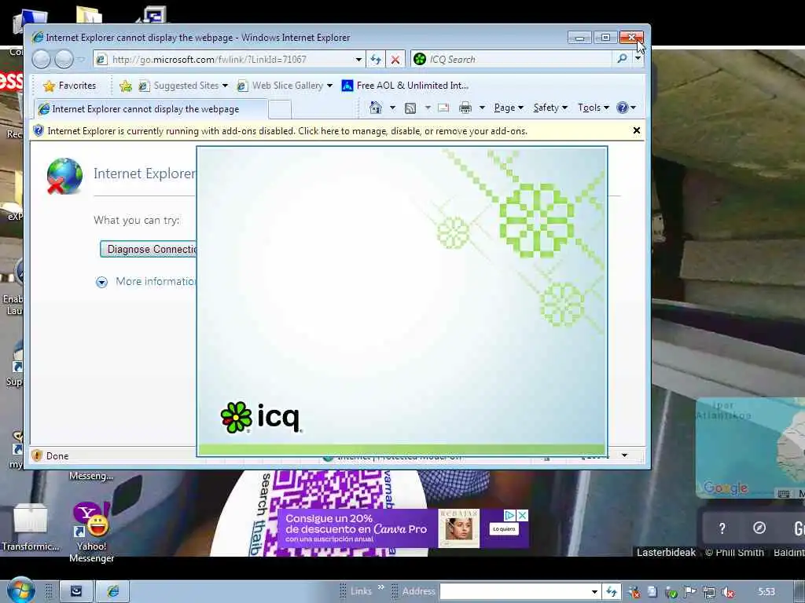Click the compass icon button near map
805x603 pixels.
tap(759, 528)
